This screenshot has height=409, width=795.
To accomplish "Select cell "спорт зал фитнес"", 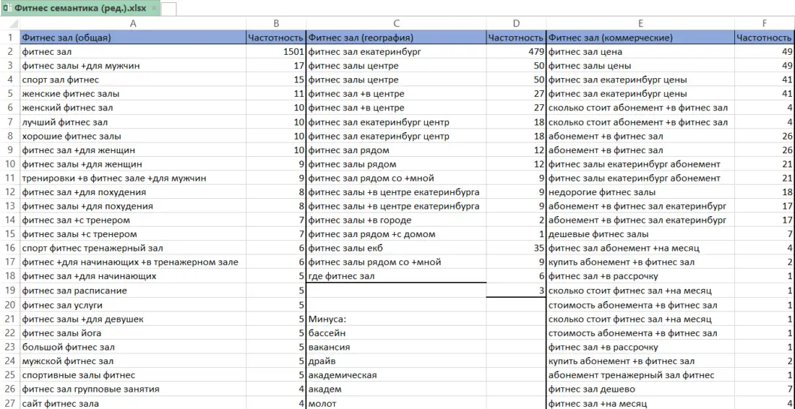I will point(133,79).
